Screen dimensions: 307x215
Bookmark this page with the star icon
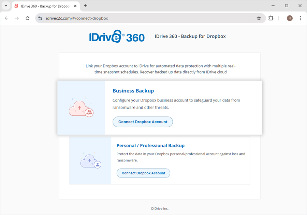[x=259, y=18]
